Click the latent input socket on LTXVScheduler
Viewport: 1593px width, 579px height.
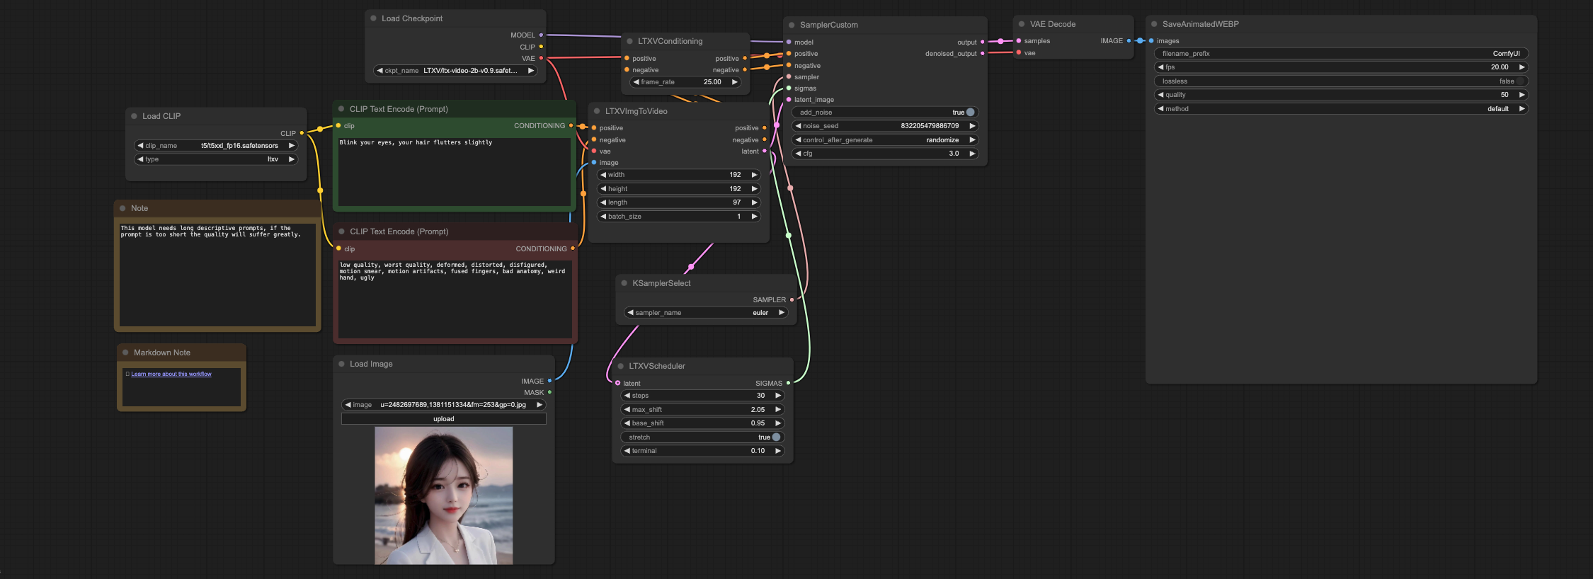(618, 383)
